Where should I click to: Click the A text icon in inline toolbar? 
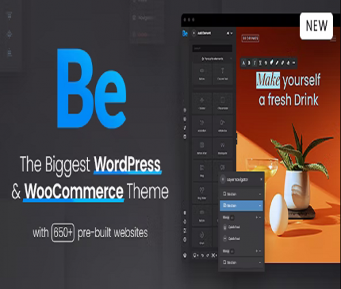pyautogui.click(x=243, y=63)
